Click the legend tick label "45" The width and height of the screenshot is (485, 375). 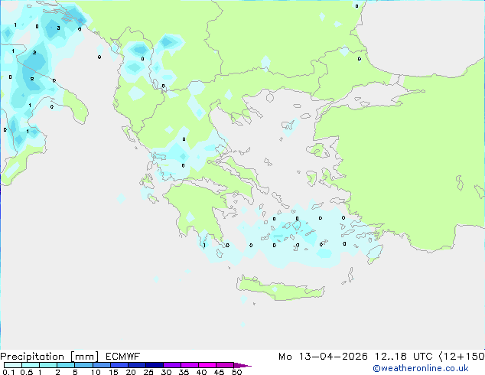[x=219, y=372]
